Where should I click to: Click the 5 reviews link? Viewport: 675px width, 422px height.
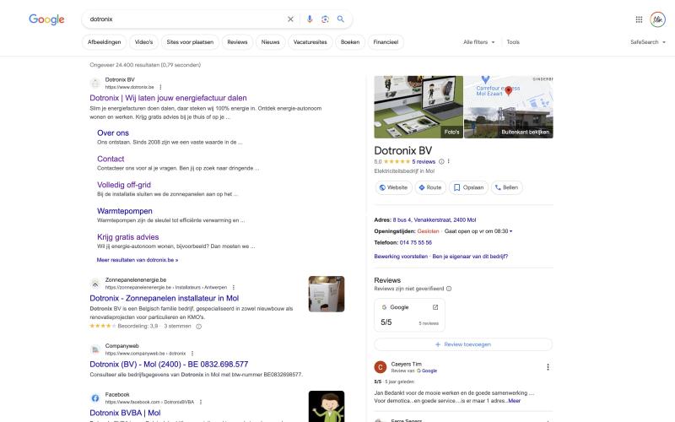tap(424, 162)
